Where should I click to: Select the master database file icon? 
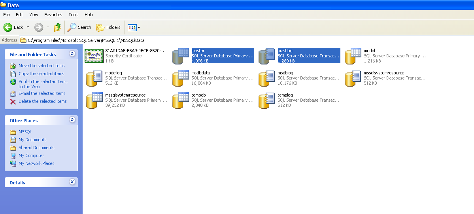[x=181, y=56]
